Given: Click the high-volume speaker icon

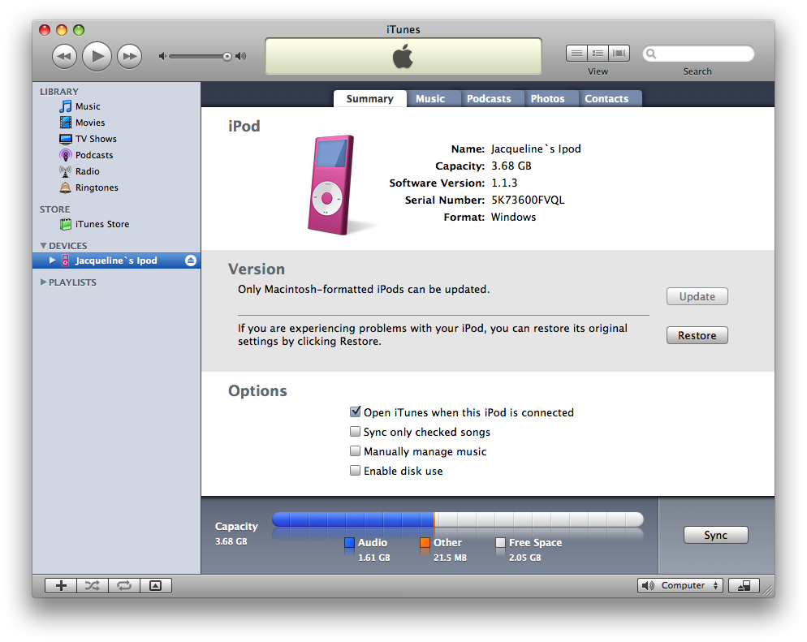Looking at the screenshot, I should pyautogui.click(x=241, y=56).
